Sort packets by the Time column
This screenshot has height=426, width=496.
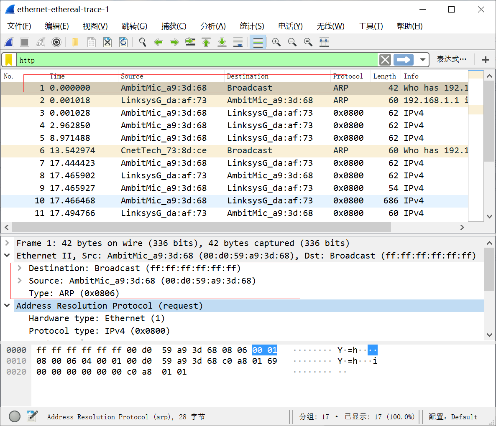pyautogui.click(x=82, y=76)
